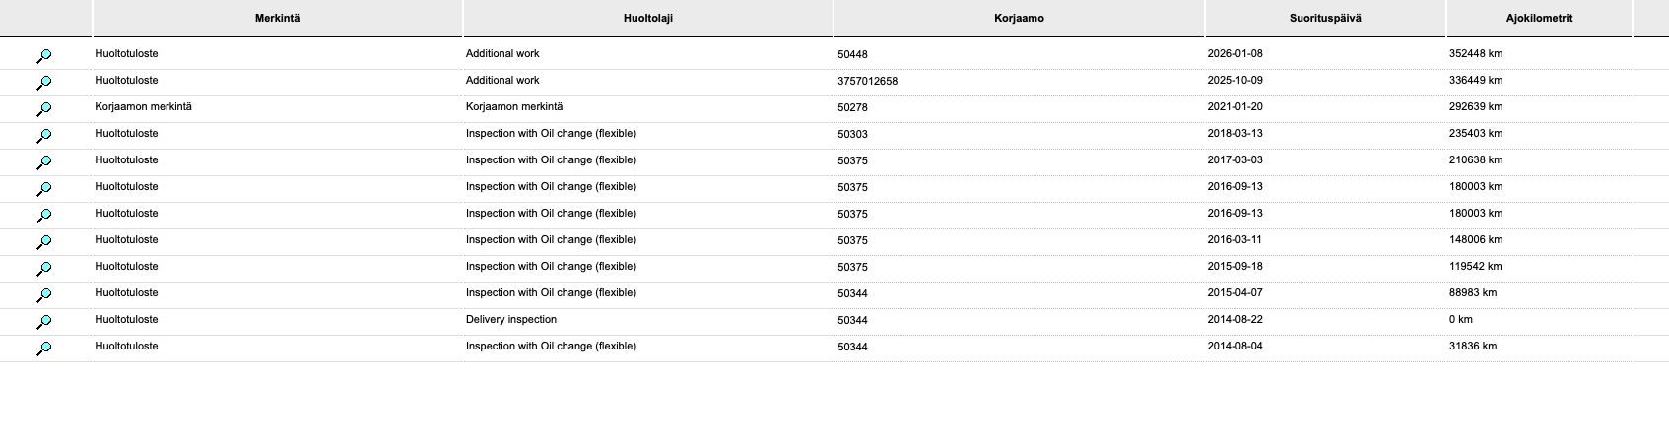The image size is (1669, 444).
Task: Select workshop code 50303 cell
Action: [852, 134]
